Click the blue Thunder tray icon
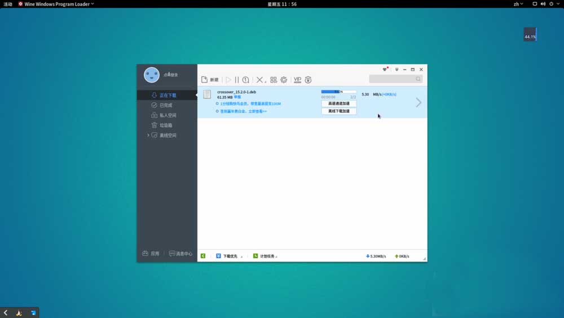The image size is (564, 318). pyautogui.click(x=33, y=313)
